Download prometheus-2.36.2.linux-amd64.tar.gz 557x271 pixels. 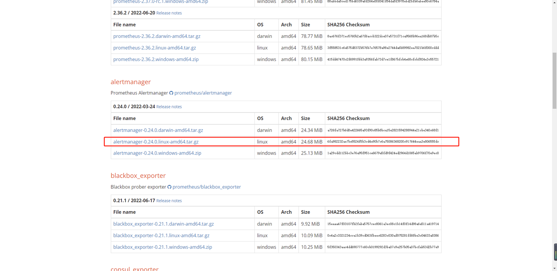point(154,48)
